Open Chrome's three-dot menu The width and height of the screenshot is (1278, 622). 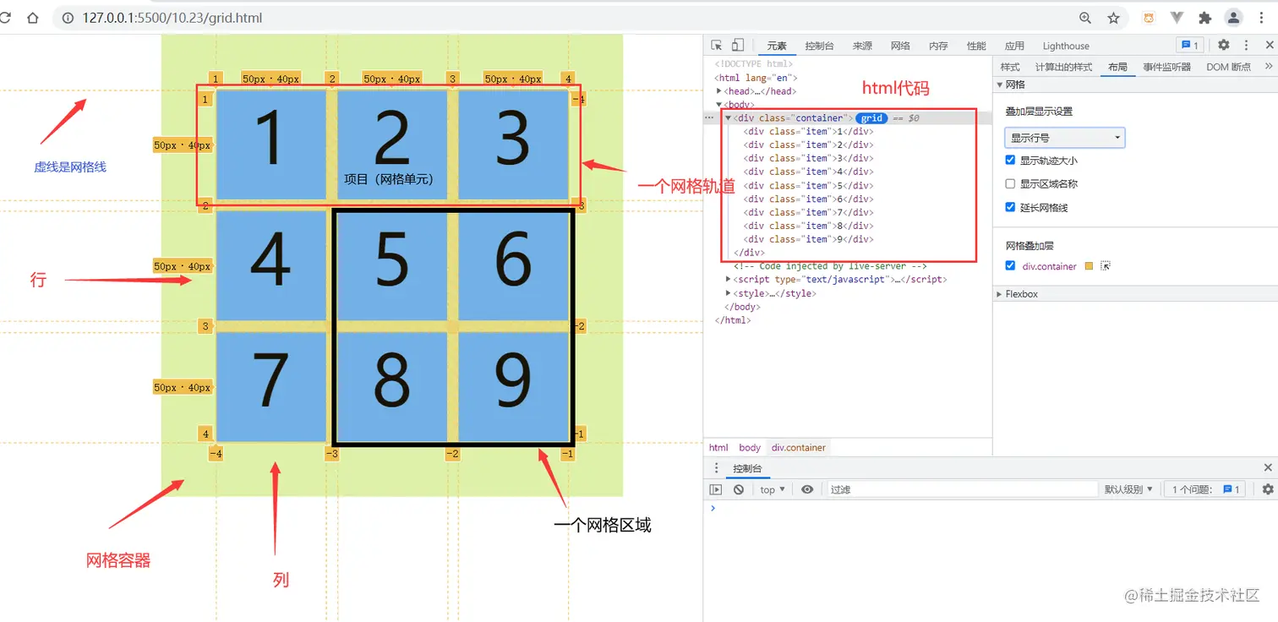click(x=1263, y=18)
